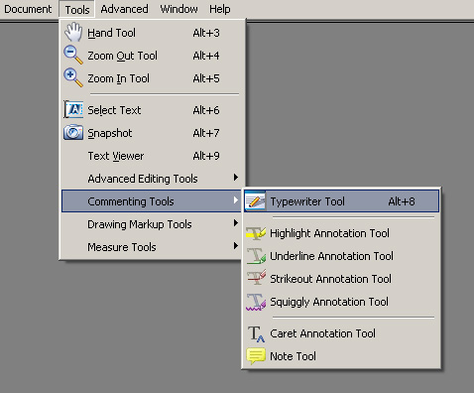Select Commenting Tools entry

click(x=152, y=200)
